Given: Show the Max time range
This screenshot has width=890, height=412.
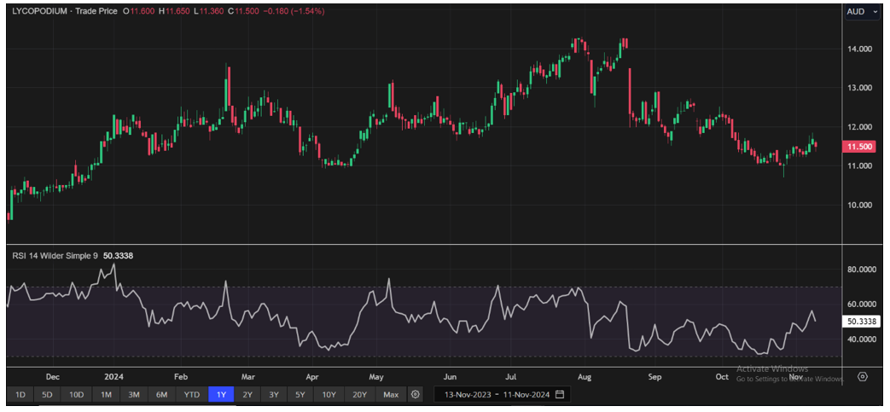Looking at the screenshot, I should [391, 395].
